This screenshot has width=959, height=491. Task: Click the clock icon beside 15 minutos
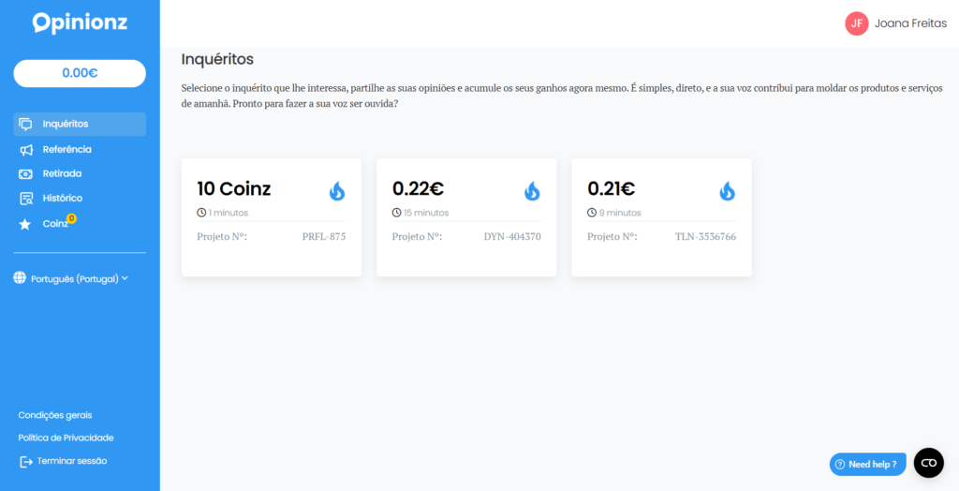396,213
